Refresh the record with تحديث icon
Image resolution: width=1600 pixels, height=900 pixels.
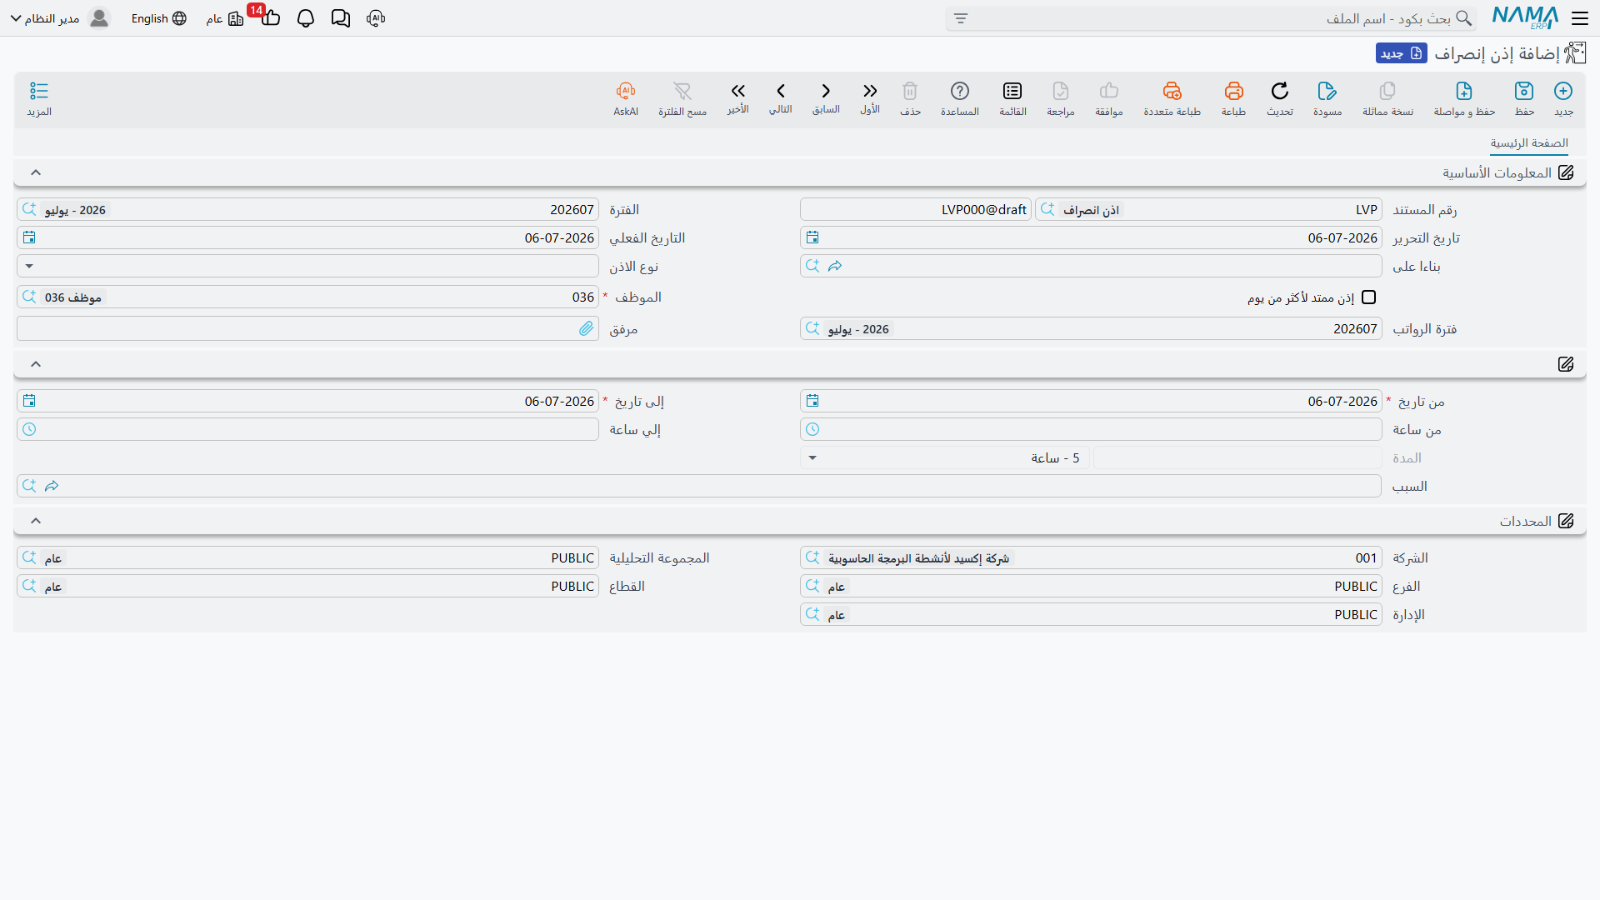coord(1280,91)
